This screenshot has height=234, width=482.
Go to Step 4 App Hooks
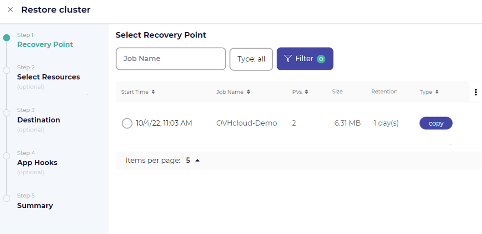37,163
